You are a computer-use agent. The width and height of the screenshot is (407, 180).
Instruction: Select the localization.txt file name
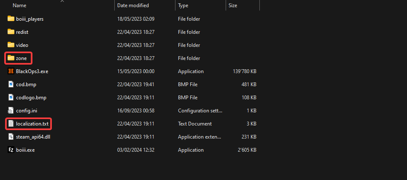32,124
